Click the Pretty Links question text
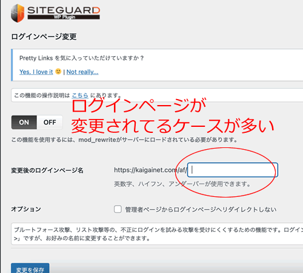 pos(81,58)
